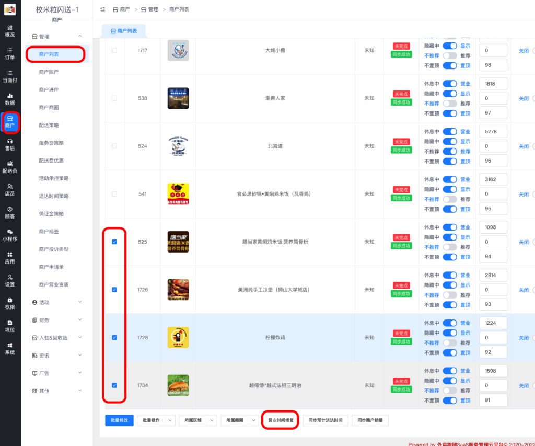Check the checkbox for merchant 538 潮善人家
This screenshot has height=446, width=535.
[114, 98]
